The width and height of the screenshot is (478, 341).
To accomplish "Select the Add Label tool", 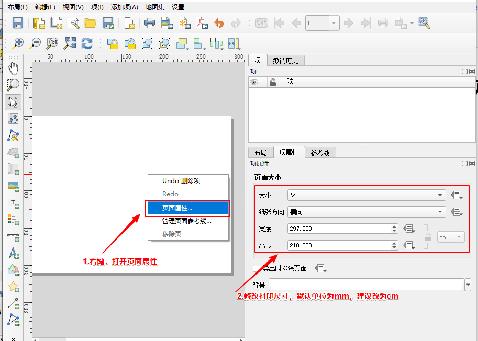I will [x=14, y=203].
